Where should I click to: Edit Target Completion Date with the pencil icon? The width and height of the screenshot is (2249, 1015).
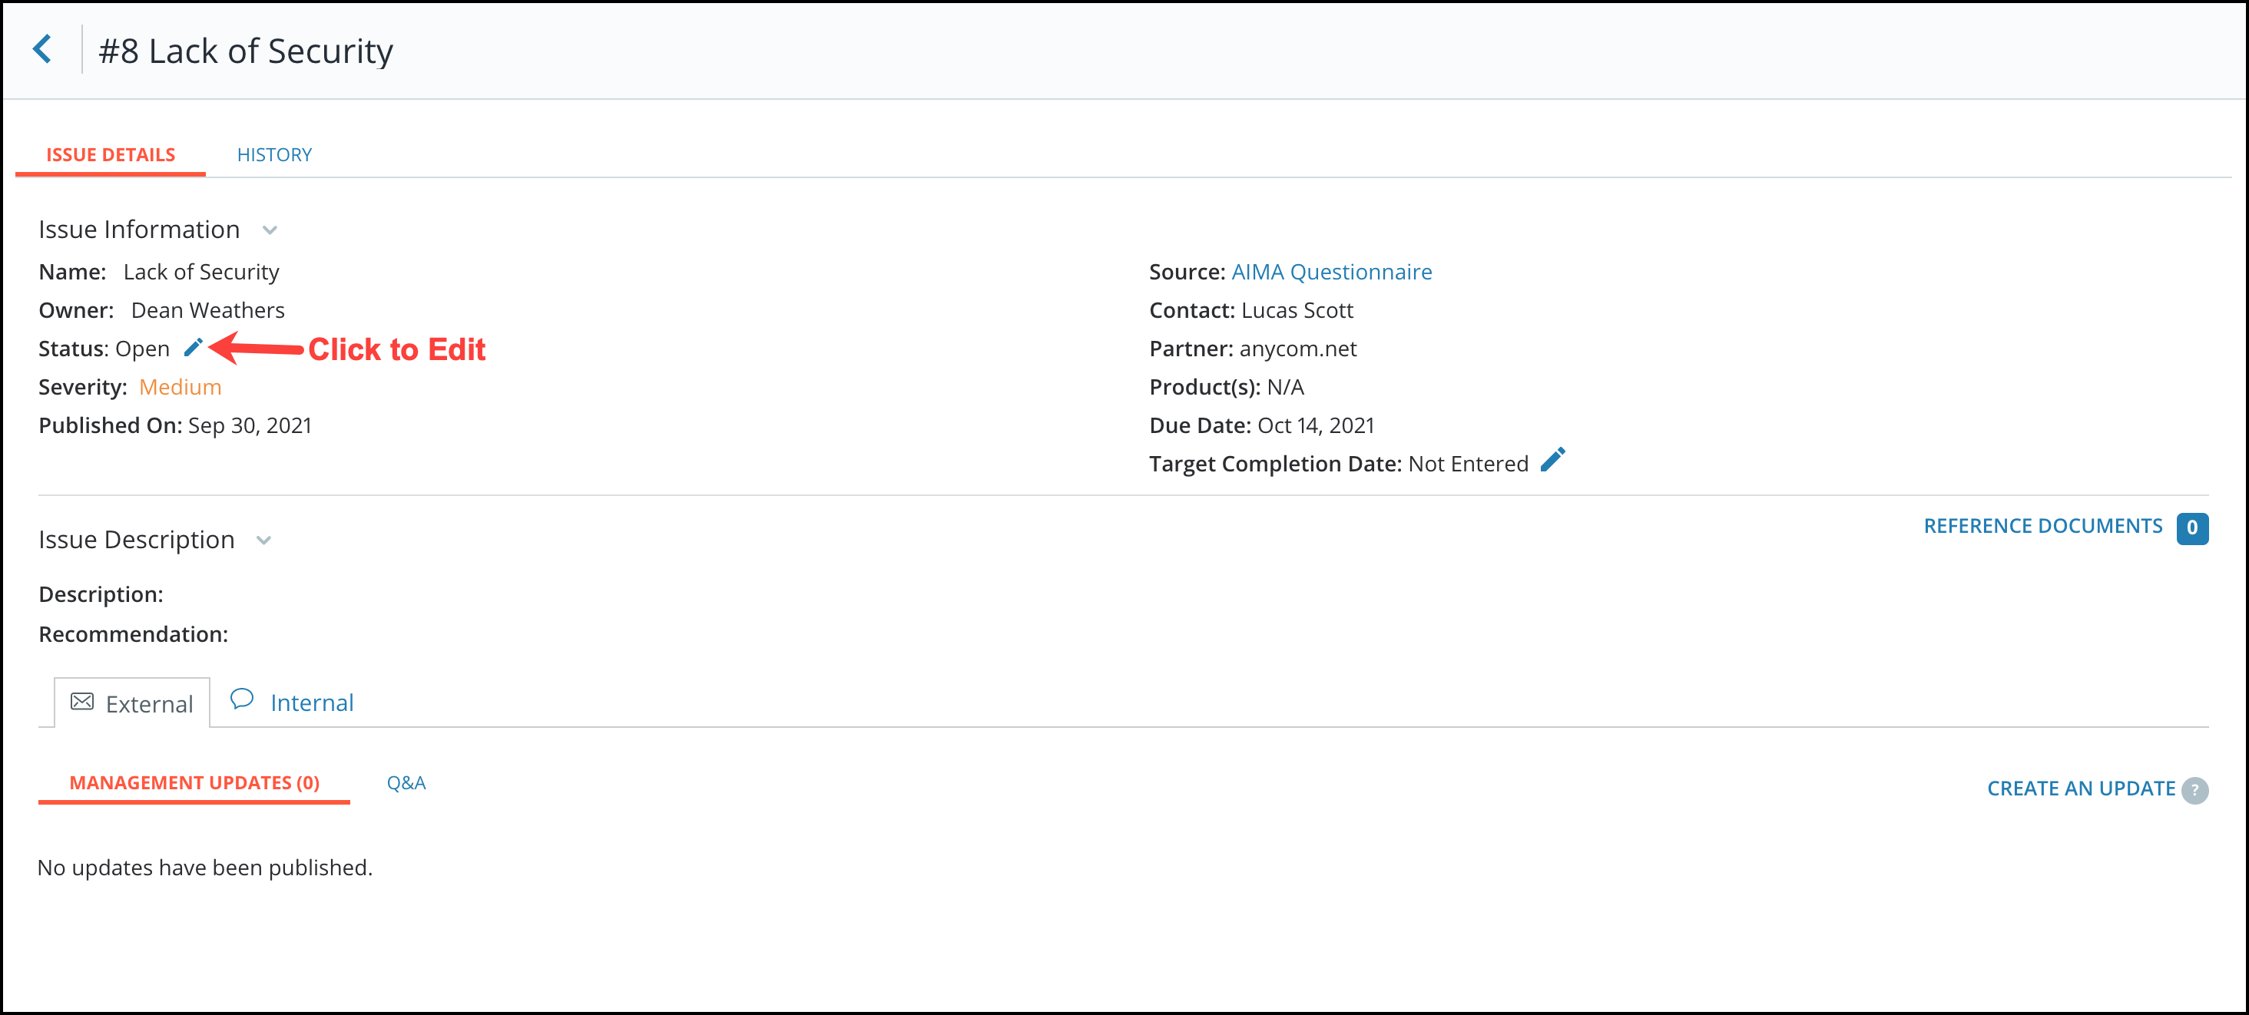point(1552,460)
